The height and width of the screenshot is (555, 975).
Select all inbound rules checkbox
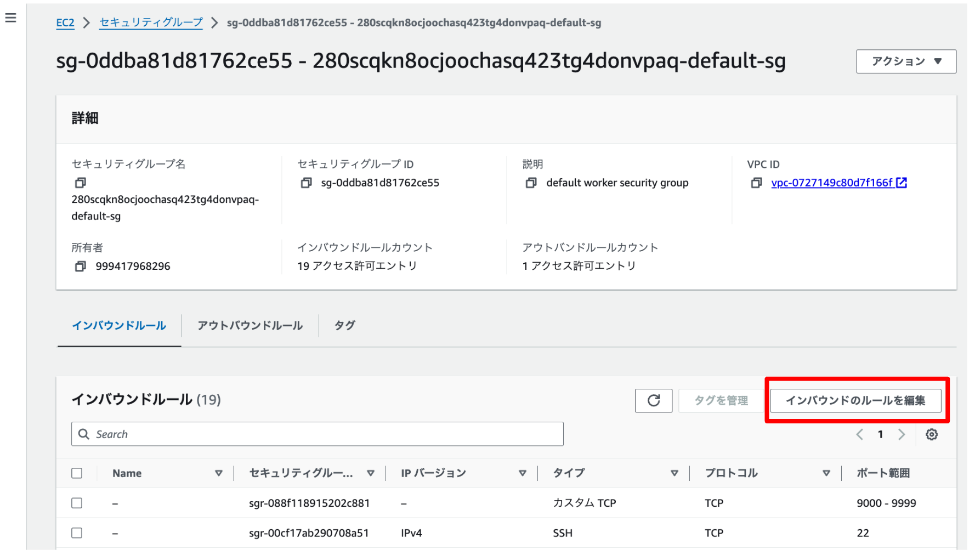[x=77, y=473]
